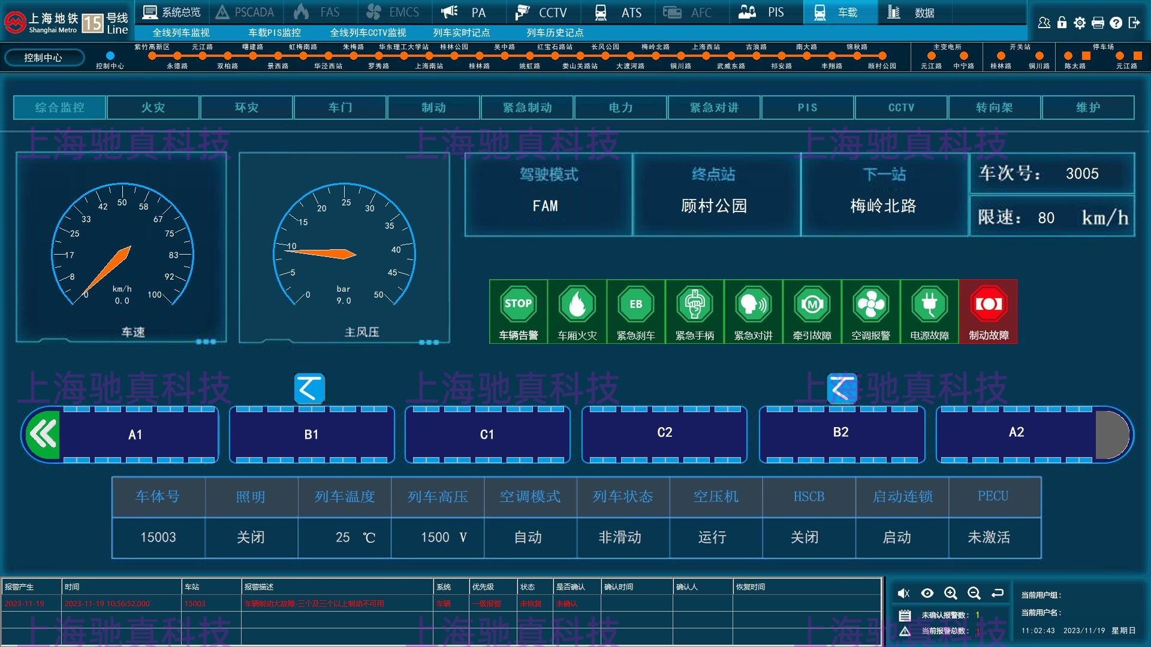This screenshot has height=647, width=1151.
Task: Click the 空调报警 fan alarm icon
Action: (x=870, y=305)
